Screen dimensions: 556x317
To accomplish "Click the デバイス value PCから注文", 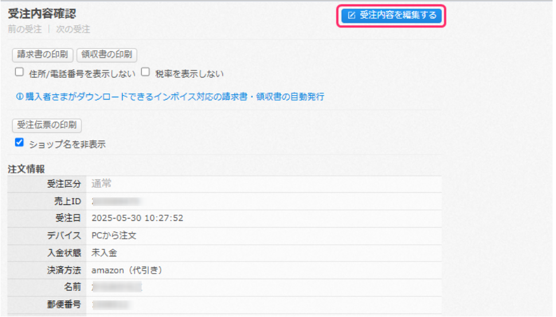I will pyautogui.click(x=114, y=235).
